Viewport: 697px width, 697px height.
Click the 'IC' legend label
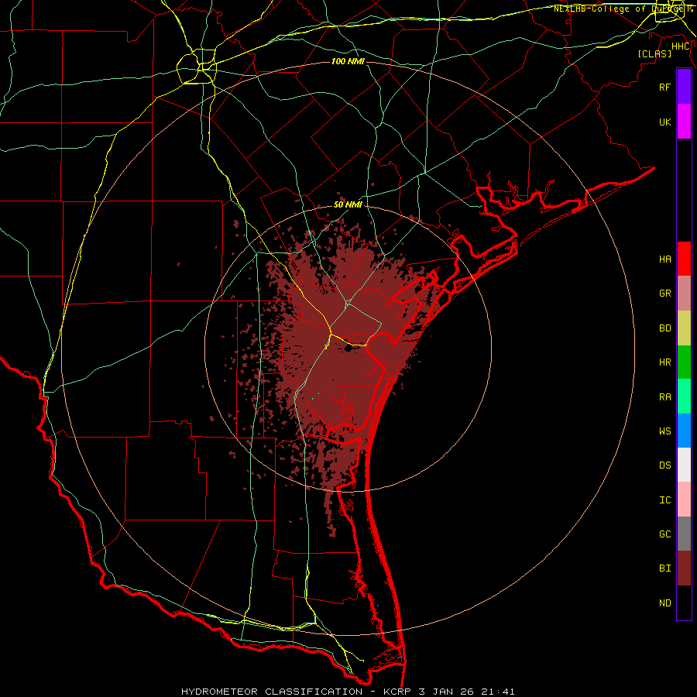pos(664,500)
